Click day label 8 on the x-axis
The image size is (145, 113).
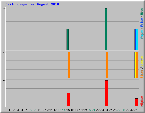39,110
